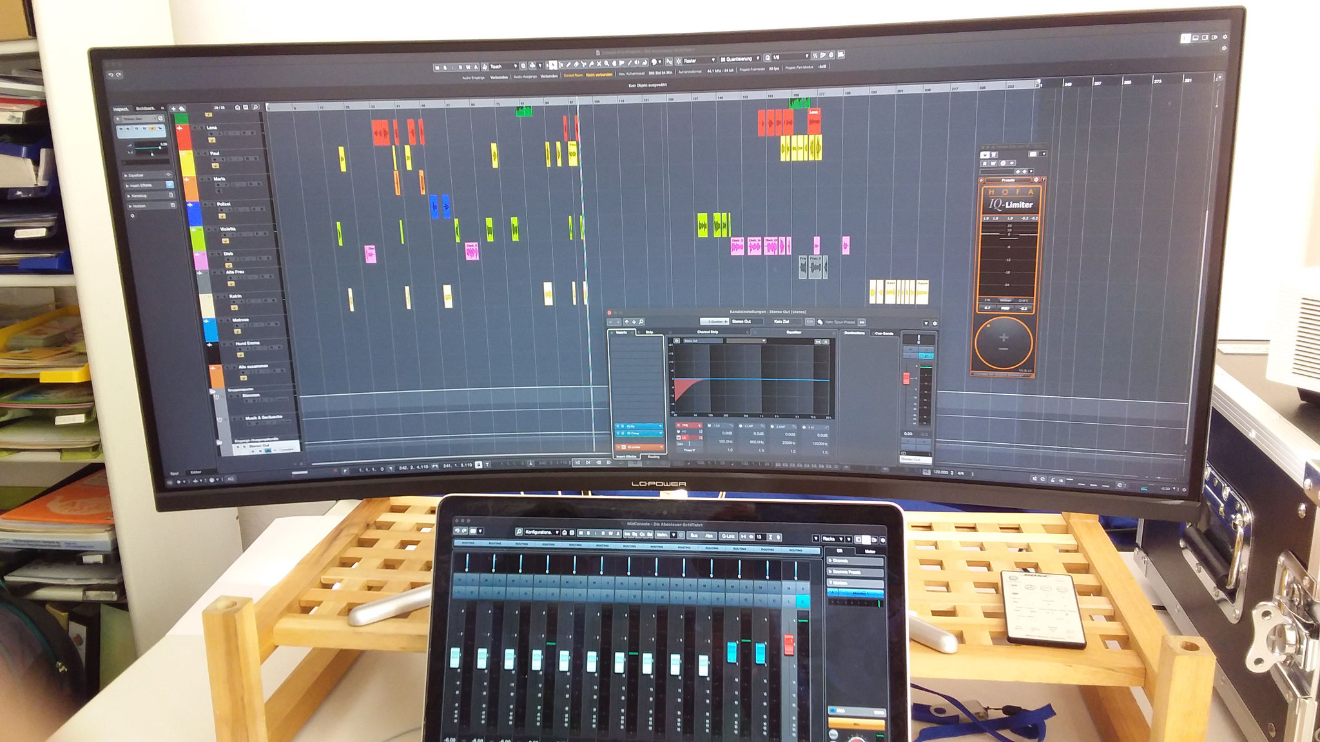Screen dimensions: 1320x742
Task: Click Q-Link button in MixConsole
Action: tap(728, 537)
